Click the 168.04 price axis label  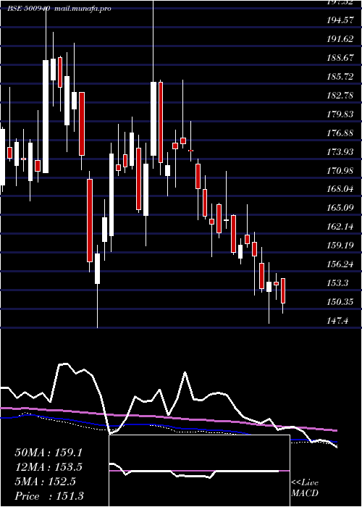pyautogui.click(x=340, y=189)
